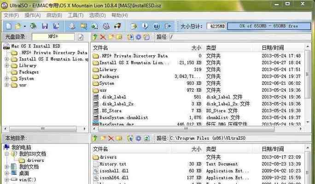The image size is (315, 184).
Task: Expand the win(C:) drive node
Action: (6, 179)
